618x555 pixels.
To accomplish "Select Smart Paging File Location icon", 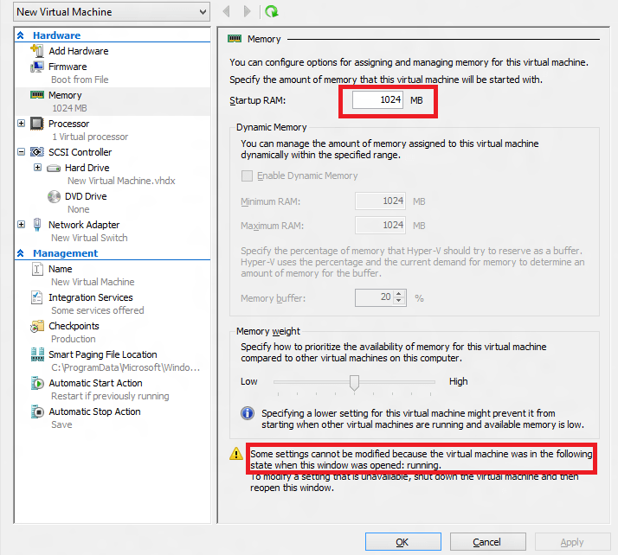I will click(37, 354).
